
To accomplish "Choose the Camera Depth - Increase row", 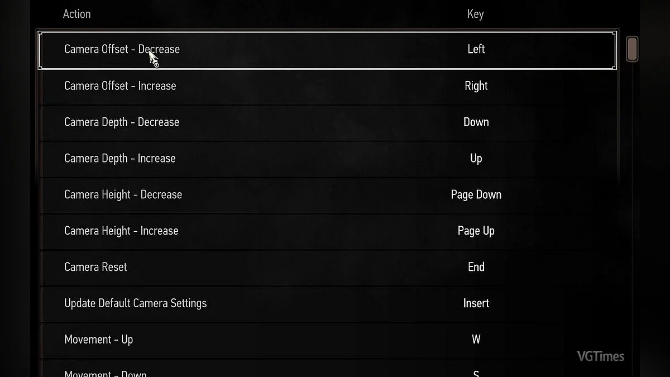I will coord(120,159).
